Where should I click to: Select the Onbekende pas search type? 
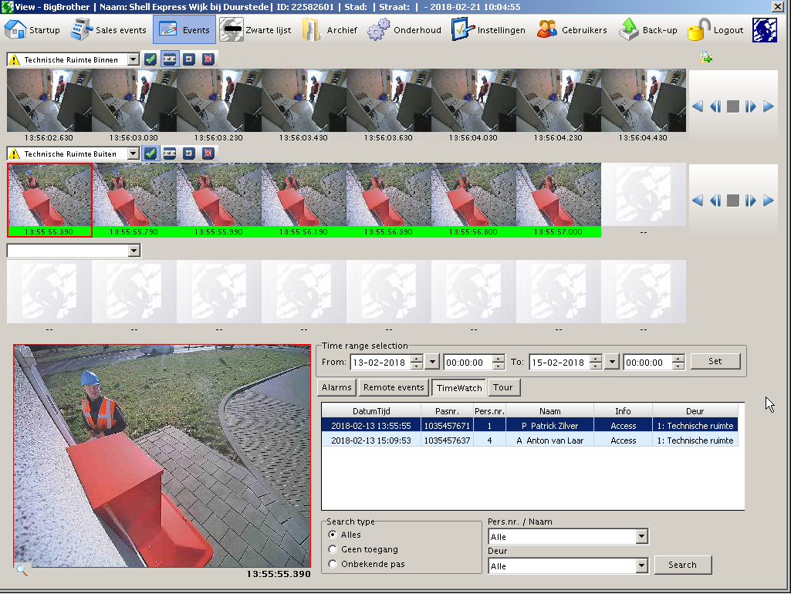(333, 564)
